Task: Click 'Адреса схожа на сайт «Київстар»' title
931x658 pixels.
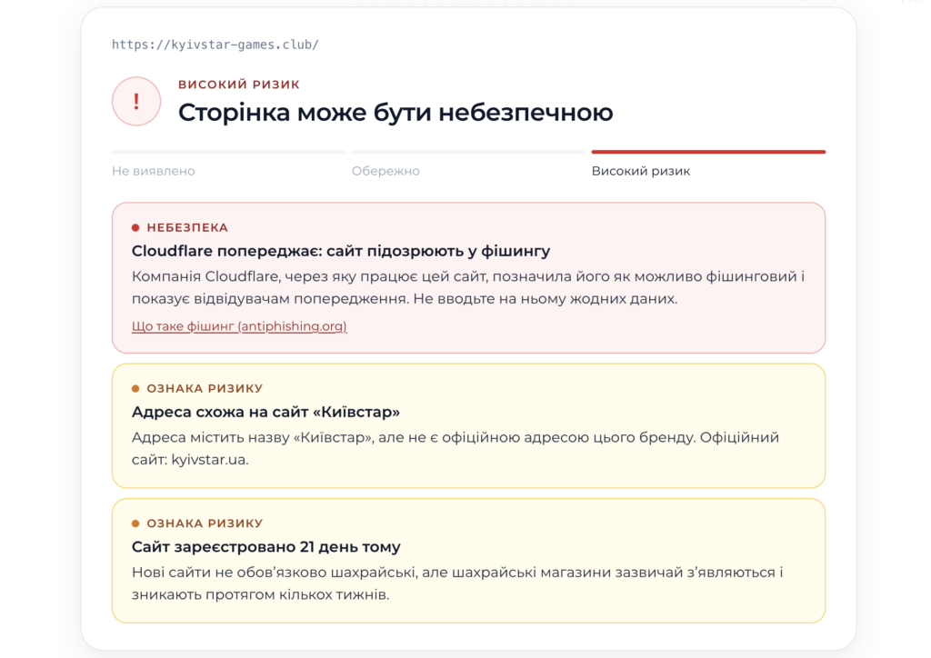Action: pos(265,412)
